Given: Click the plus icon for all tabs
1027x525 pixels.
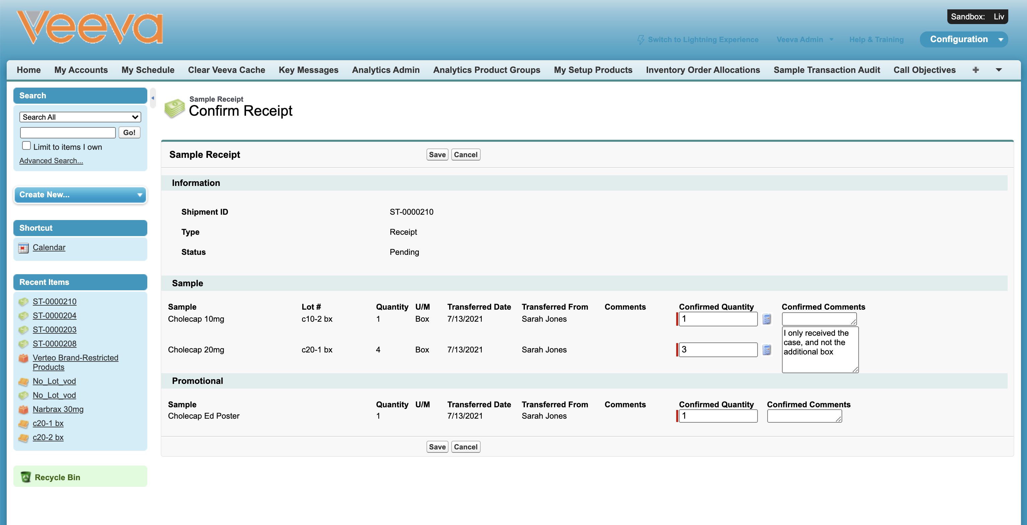Looking at the screenshot, I should tap(975, 70).
